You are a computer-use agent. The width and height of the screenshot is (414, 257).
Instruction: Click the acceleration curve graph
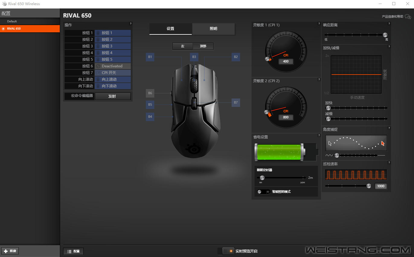[356, 75]
